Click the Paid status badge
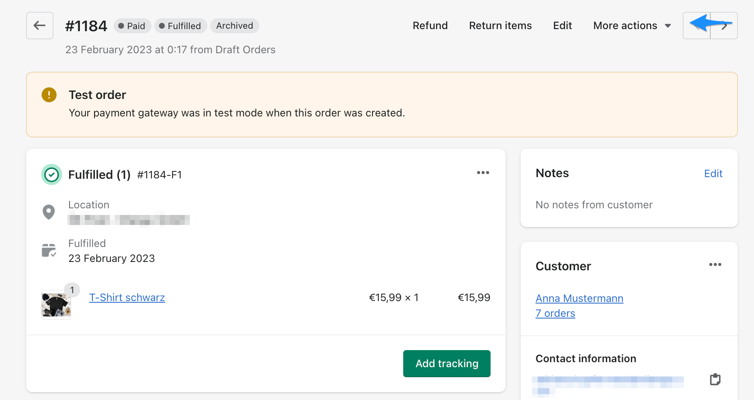This screenshot has height=400, width=754. pyautogui.click(x=132, y=26)
